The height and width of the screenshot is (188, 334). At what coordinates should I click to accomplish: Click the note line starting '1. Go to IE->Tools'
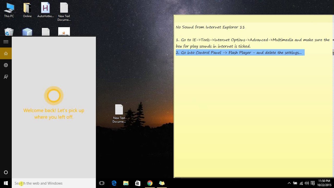coord(253,40)
